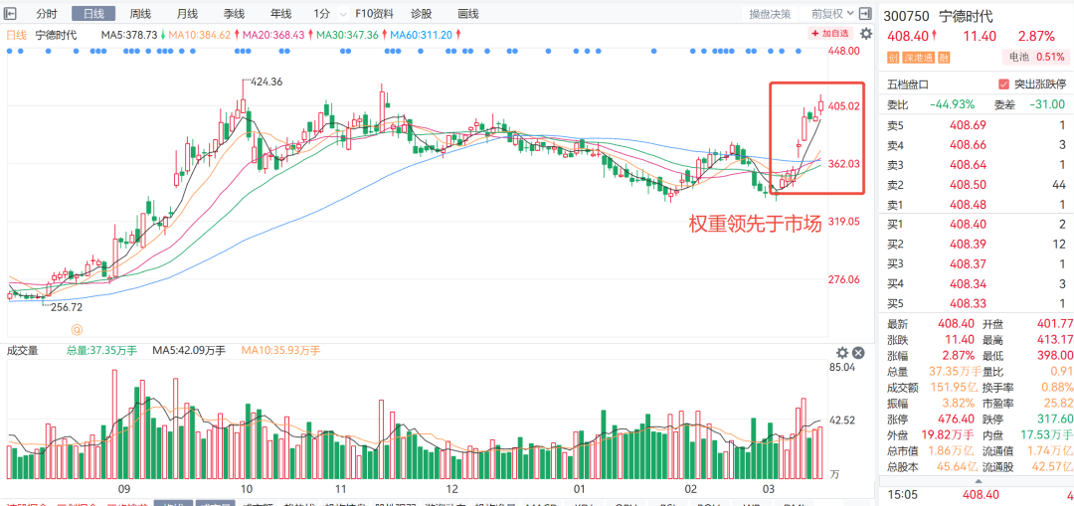Click the 03 month axis label
Image resolution: width=1074 pixels, height=506 pixels.
(x=769, y=489)
